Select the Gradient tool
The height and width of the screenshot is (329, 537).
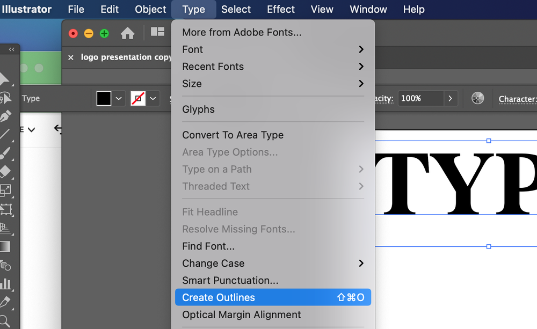coord(5,246)
